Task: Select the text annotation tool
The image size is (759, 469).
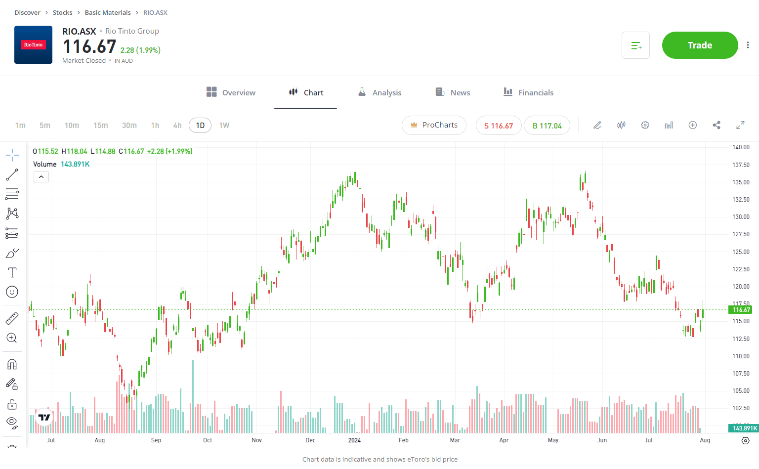Action: point(12,272)
